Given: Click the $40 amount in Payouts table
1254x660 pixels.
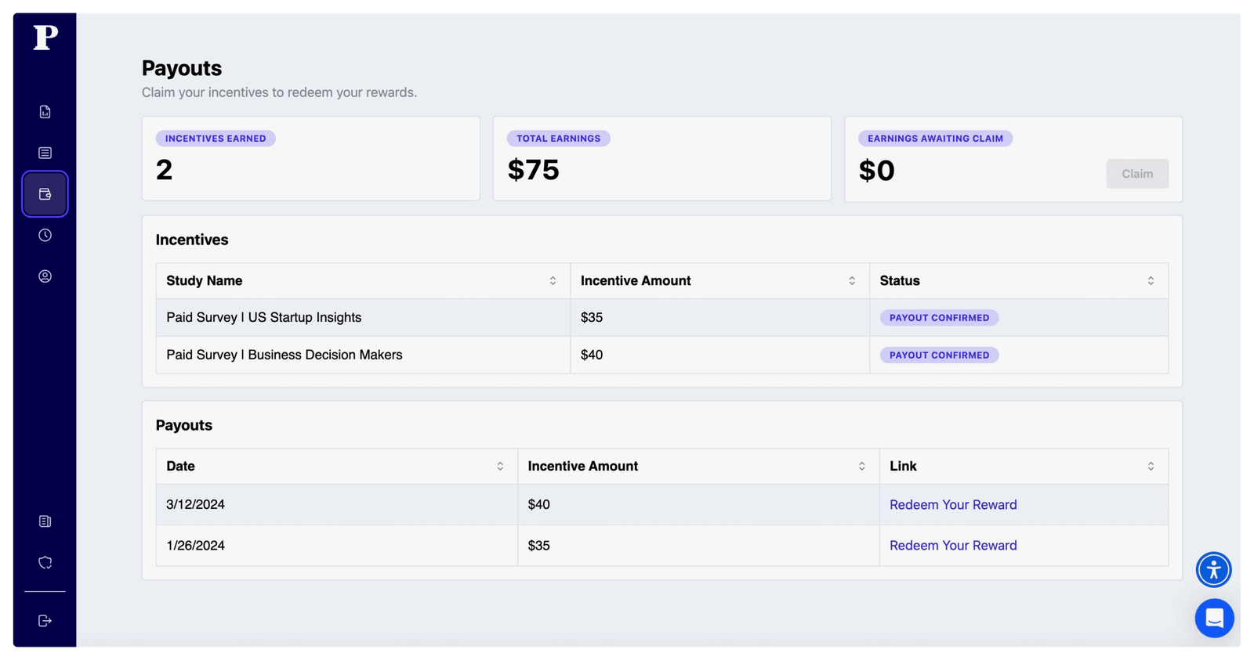Looking at the screenshot, I should (538, 505).
